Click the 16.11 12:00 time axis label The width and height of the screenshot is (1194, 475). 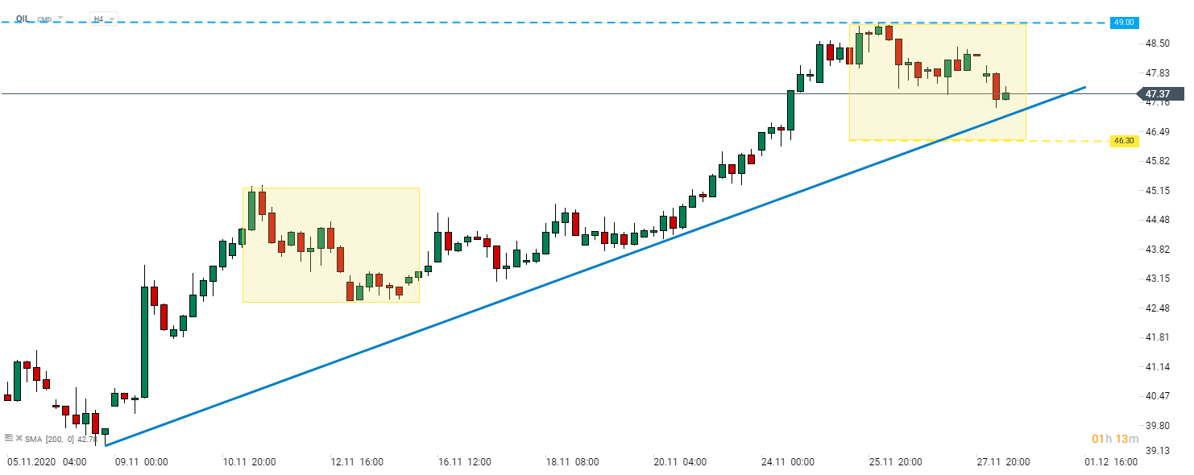click(x=465, y=462)
